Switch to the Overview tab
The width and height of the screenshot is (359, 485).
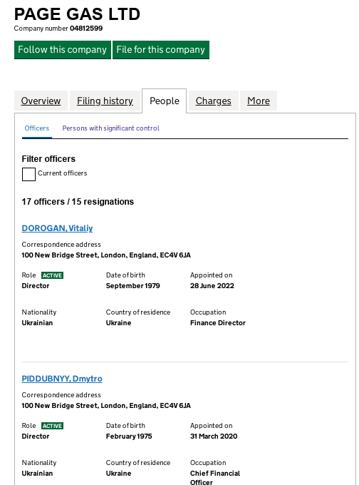click(41, 101)
